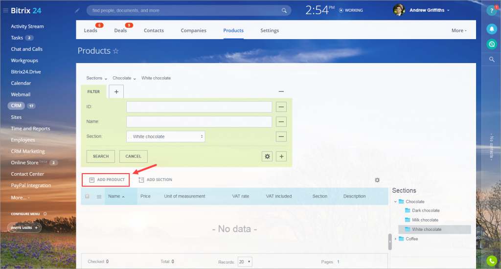Switch to the Deals tab

point(120,30)
